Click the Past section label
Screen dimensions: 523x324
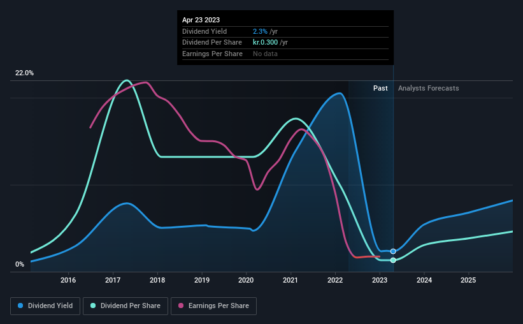(x=380, y=88)
